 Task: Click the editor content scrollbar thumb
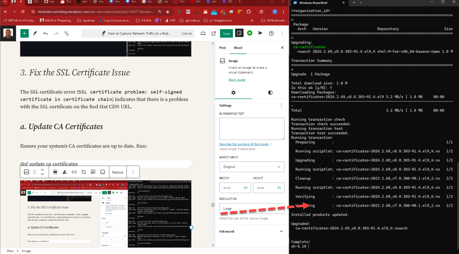pyautogui.click(x=213, y=205)
